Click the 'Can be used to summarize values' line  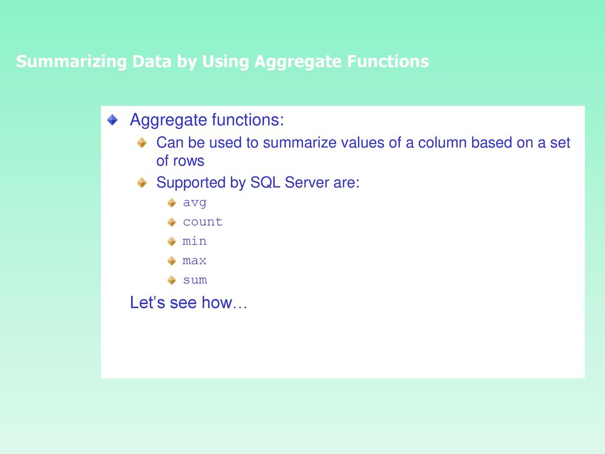coord(363,143)
